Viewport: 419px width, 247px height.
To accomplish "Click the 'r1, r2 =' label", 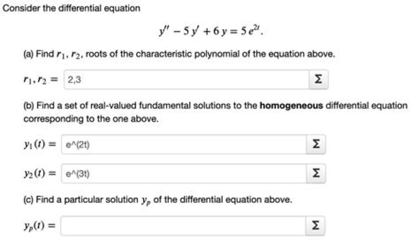I will click(41, 80).
